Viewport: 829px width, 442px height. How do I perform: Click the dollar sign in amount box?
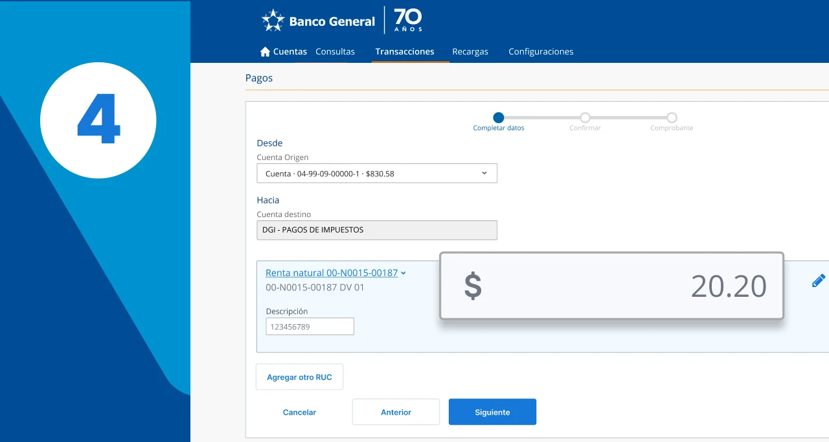(473, 286)
